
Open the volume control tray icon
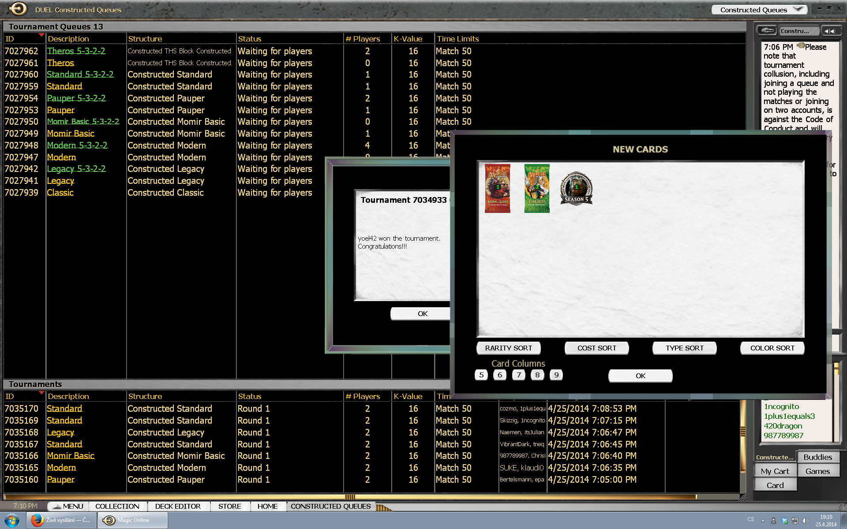pos(806,521)
